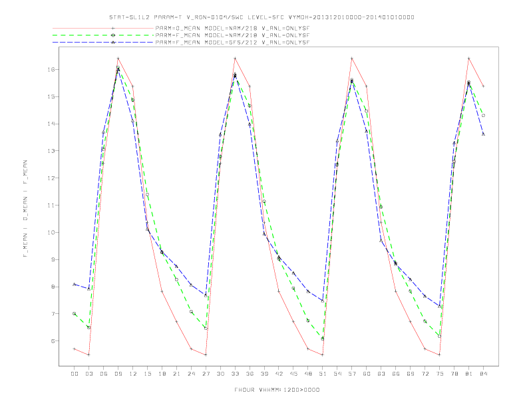Click y-axis tick label 11
This screenshot has width=527, height=407.
pyautogui.click(x=51, y=205)
